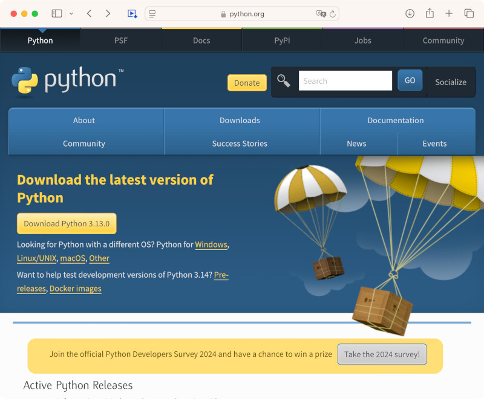The width and height of the screenshot is (484, 399).
Task: Expand the tab group dropdown chevron
Action: (x=71, y=13)
